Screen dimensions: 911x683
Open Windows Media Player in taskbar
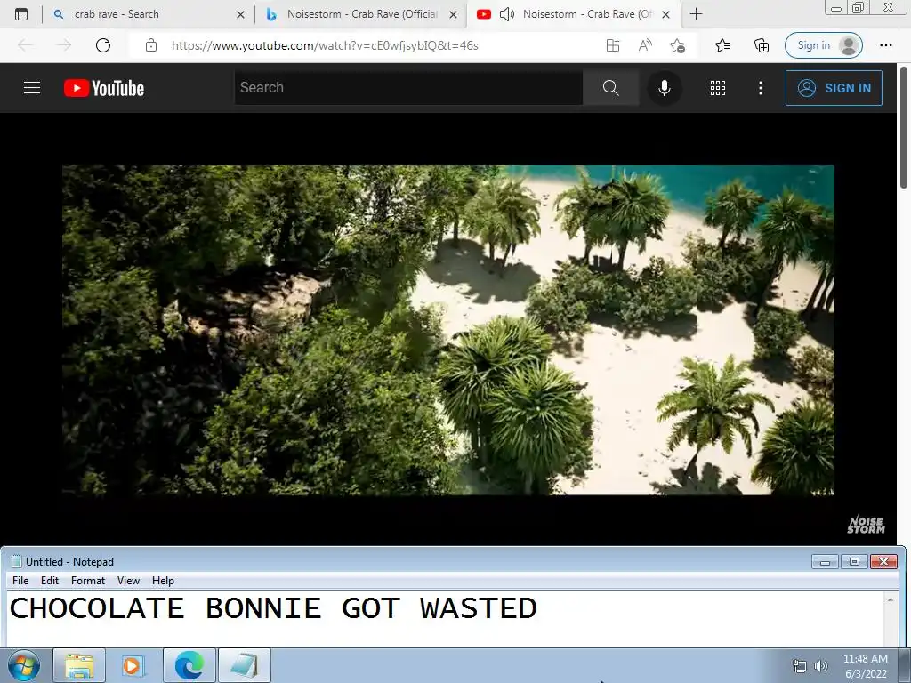coord(133,665)
